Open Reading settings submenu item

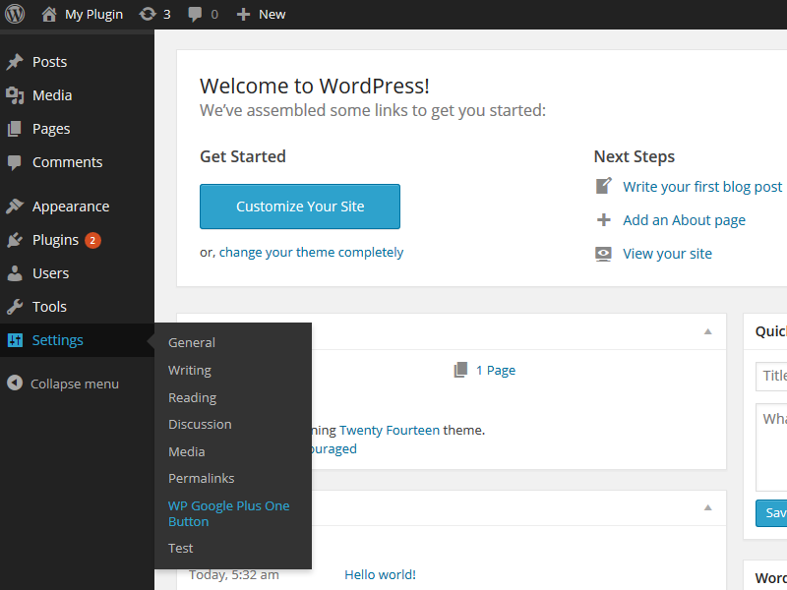point(192,398)
